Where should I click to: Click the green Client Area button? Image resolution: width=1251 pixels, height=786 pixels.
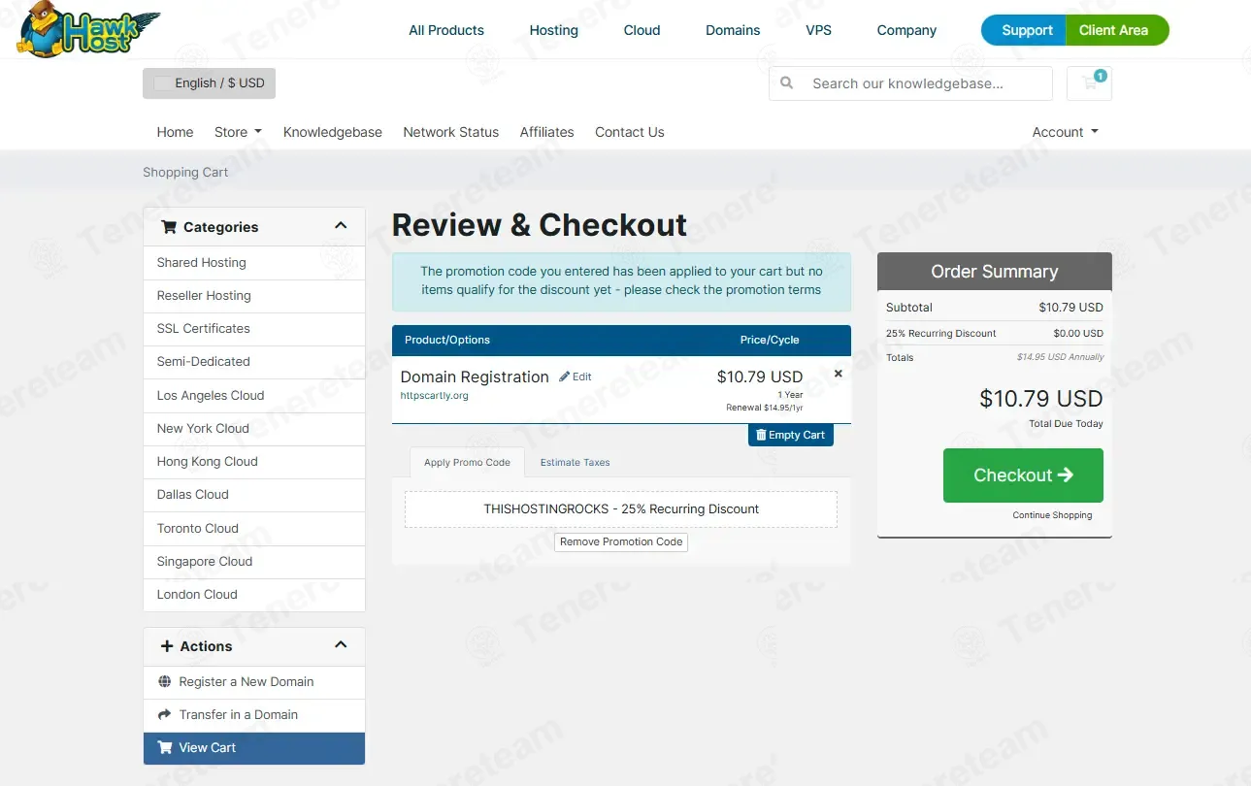click(1117, 30)
